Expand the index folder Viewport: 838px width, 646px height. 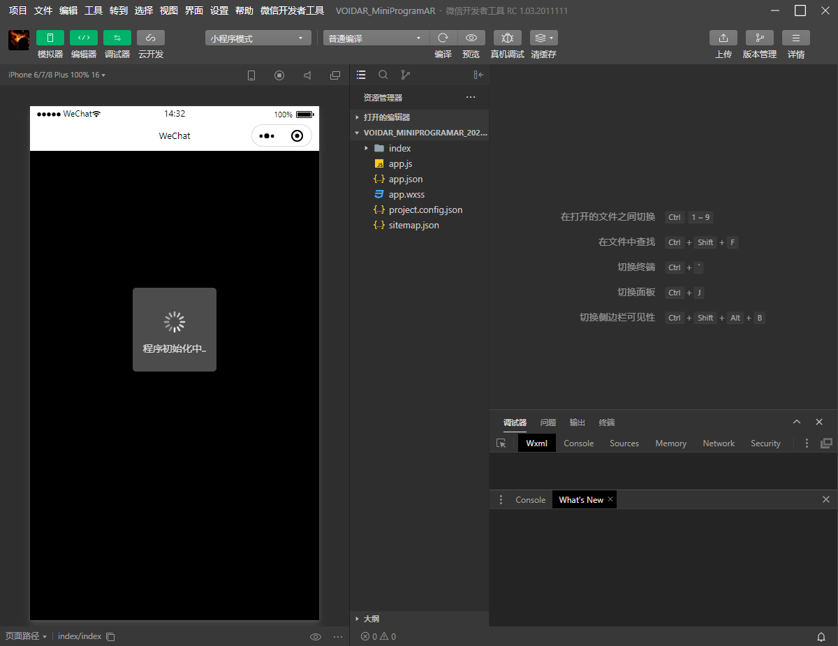(399, 148)
